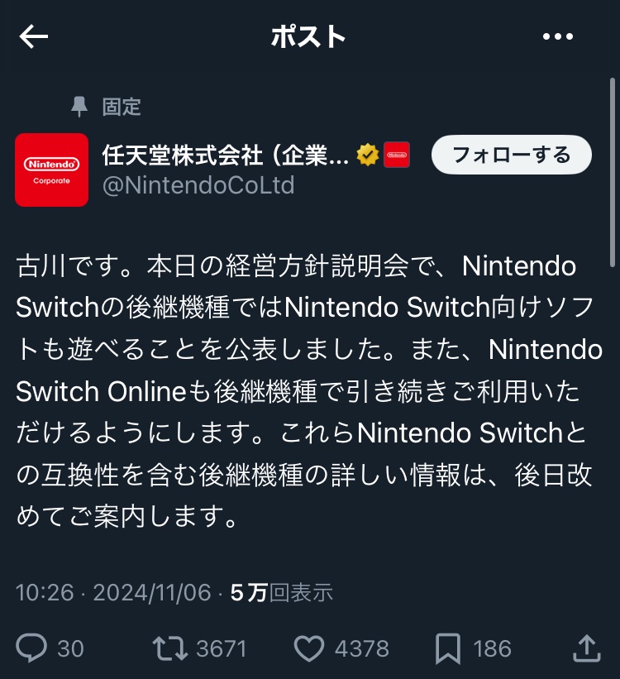Open the three-dot more options menu
Screen dimensions: 620x679
coord(558,36)
